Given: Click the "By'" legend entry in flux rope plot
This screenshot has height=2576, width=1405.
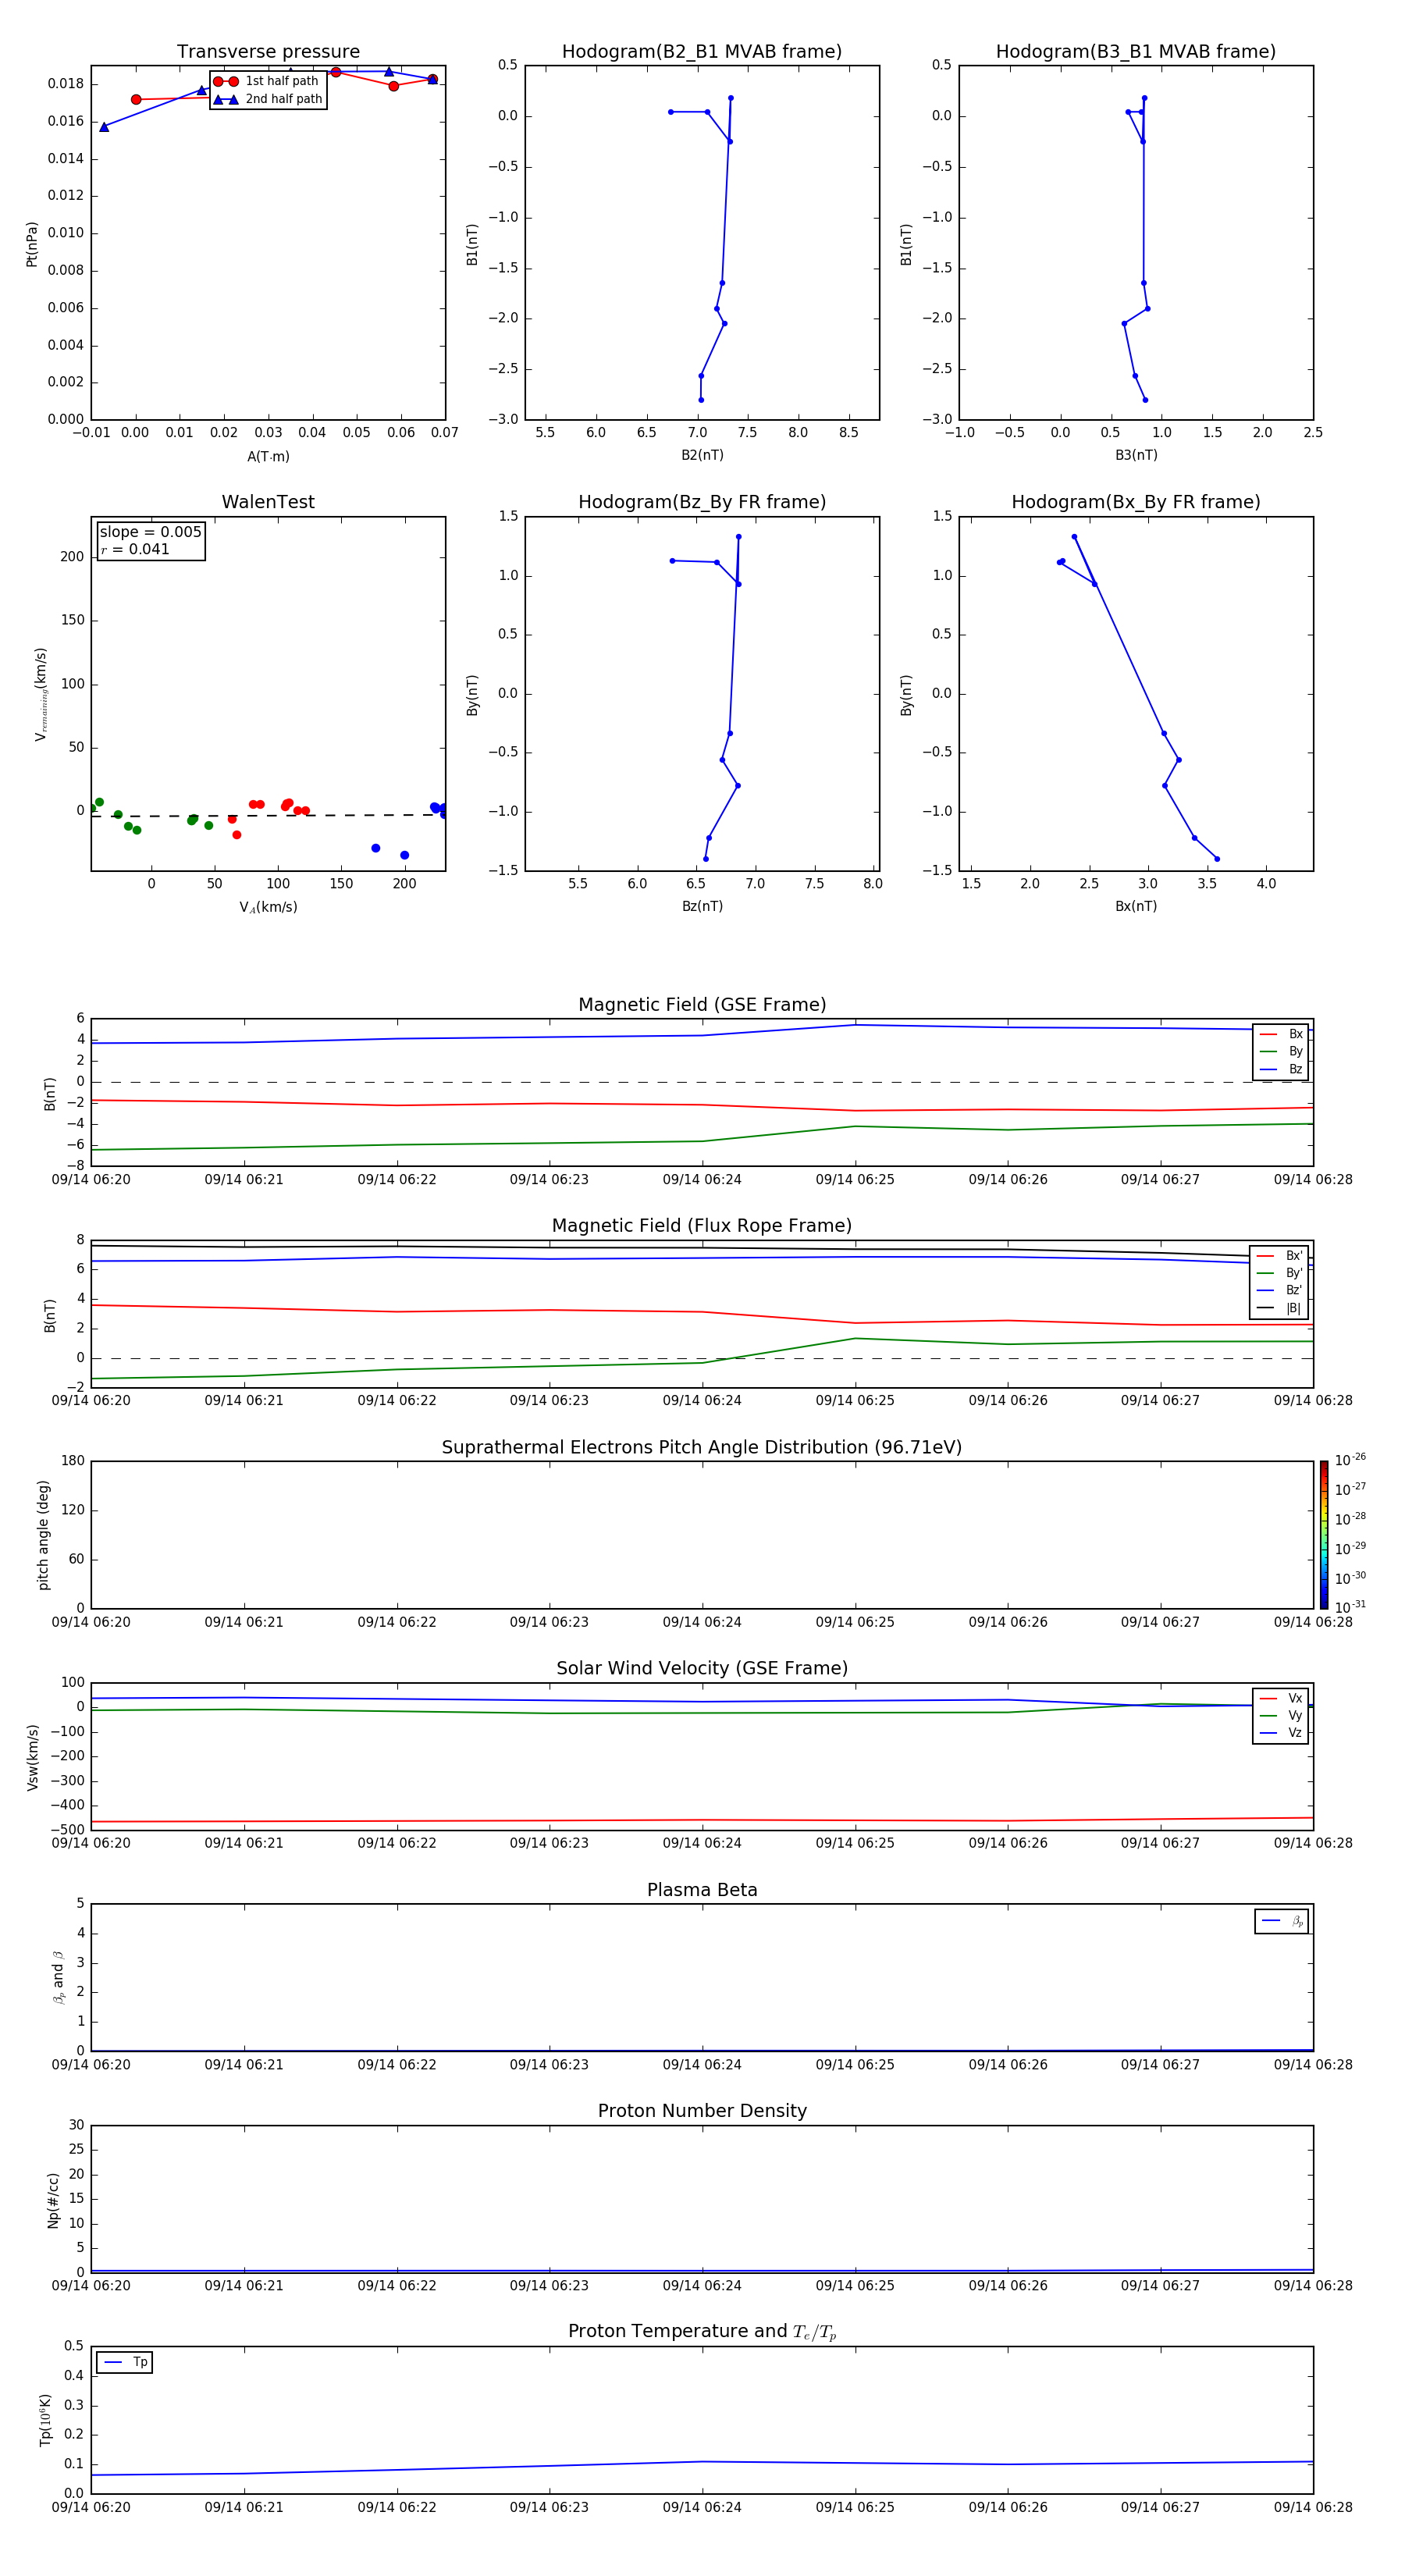Looking at the screenshot, I should coord(1280,1273).
